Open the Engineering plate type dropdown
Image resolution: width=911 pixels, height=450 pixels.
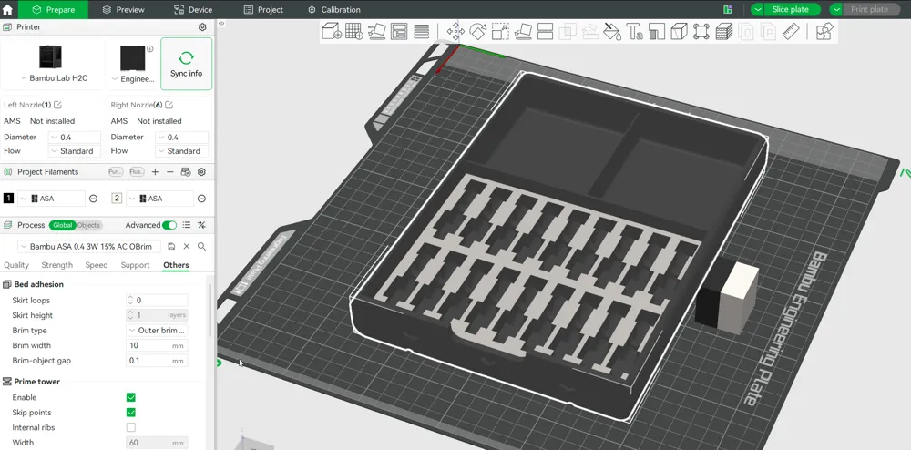pyautogui.click(x=134, y=79)
